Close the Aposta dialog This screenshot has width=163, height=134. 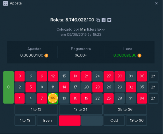pyautogui.click(x=156, y=3)
